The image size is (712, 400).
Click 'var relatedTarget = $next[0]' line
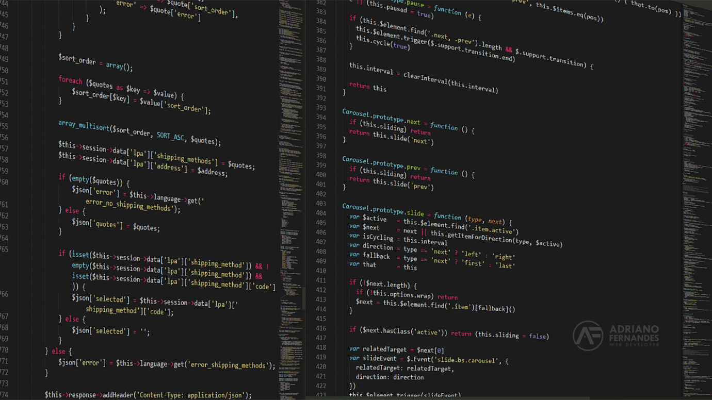tap(396, 349)
